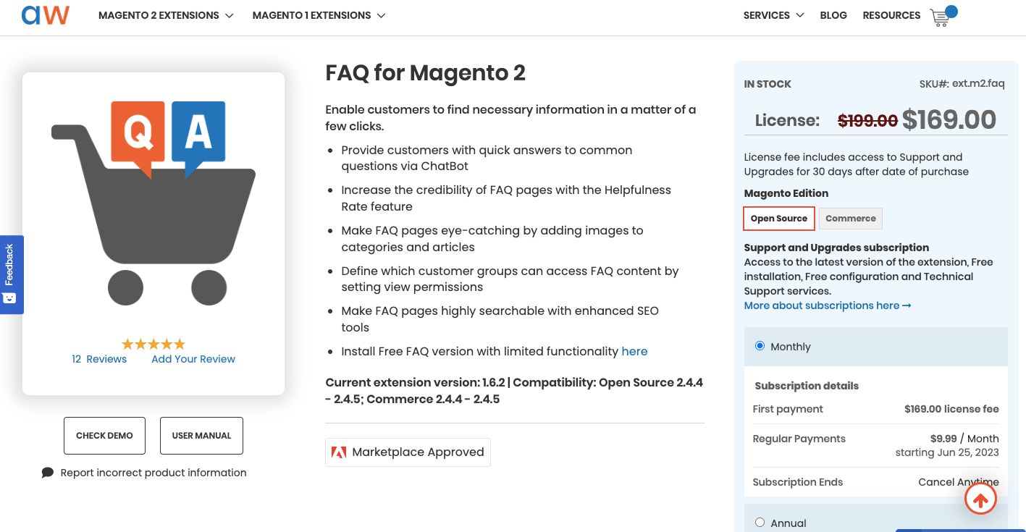
Task: Click the blue notification badge on the cart
Action: 951,11
